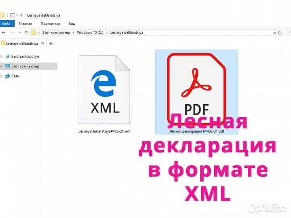Click Этот компьютер in the address path

pyautogui.click(x=56, y=32)
